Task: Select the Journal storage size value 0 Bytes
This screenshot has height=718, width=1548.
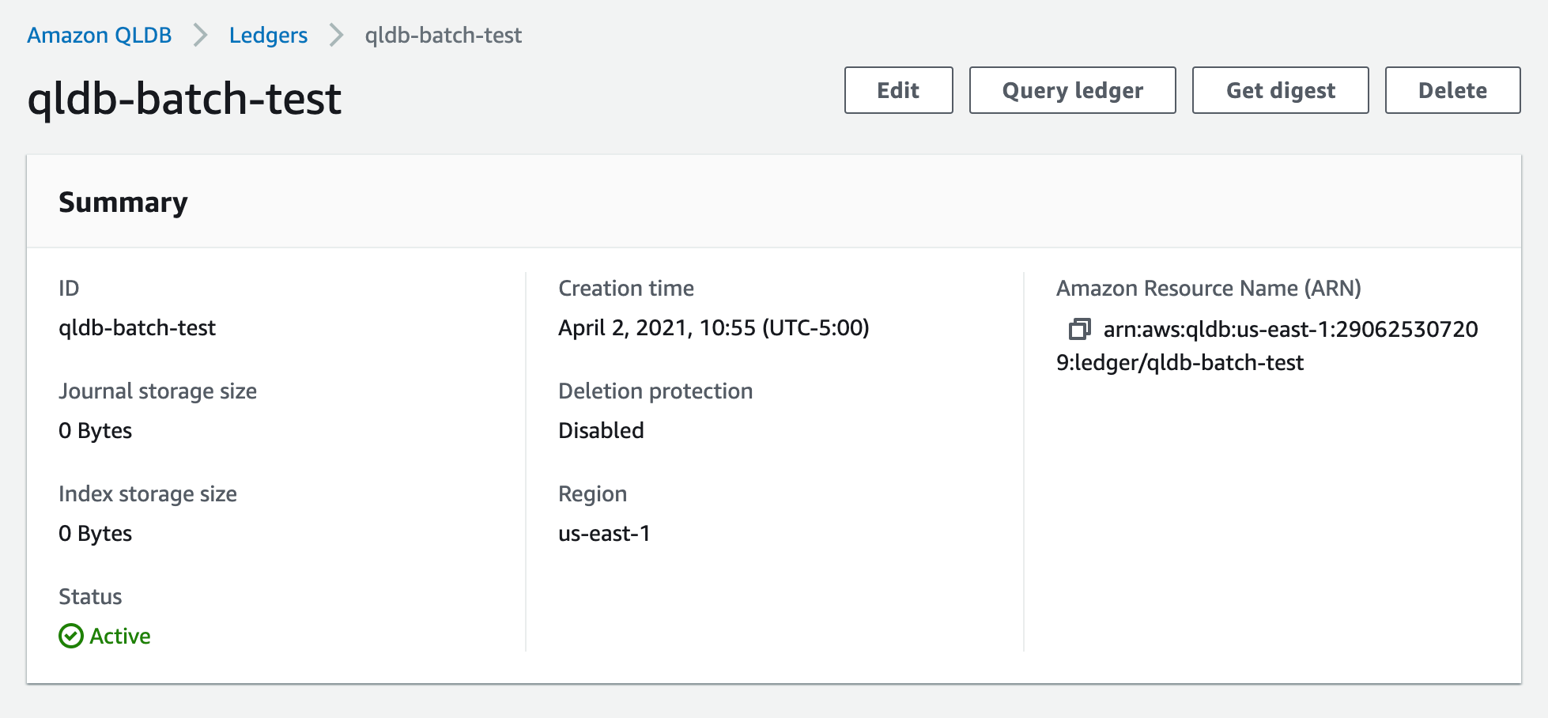Action: [95, 431]
